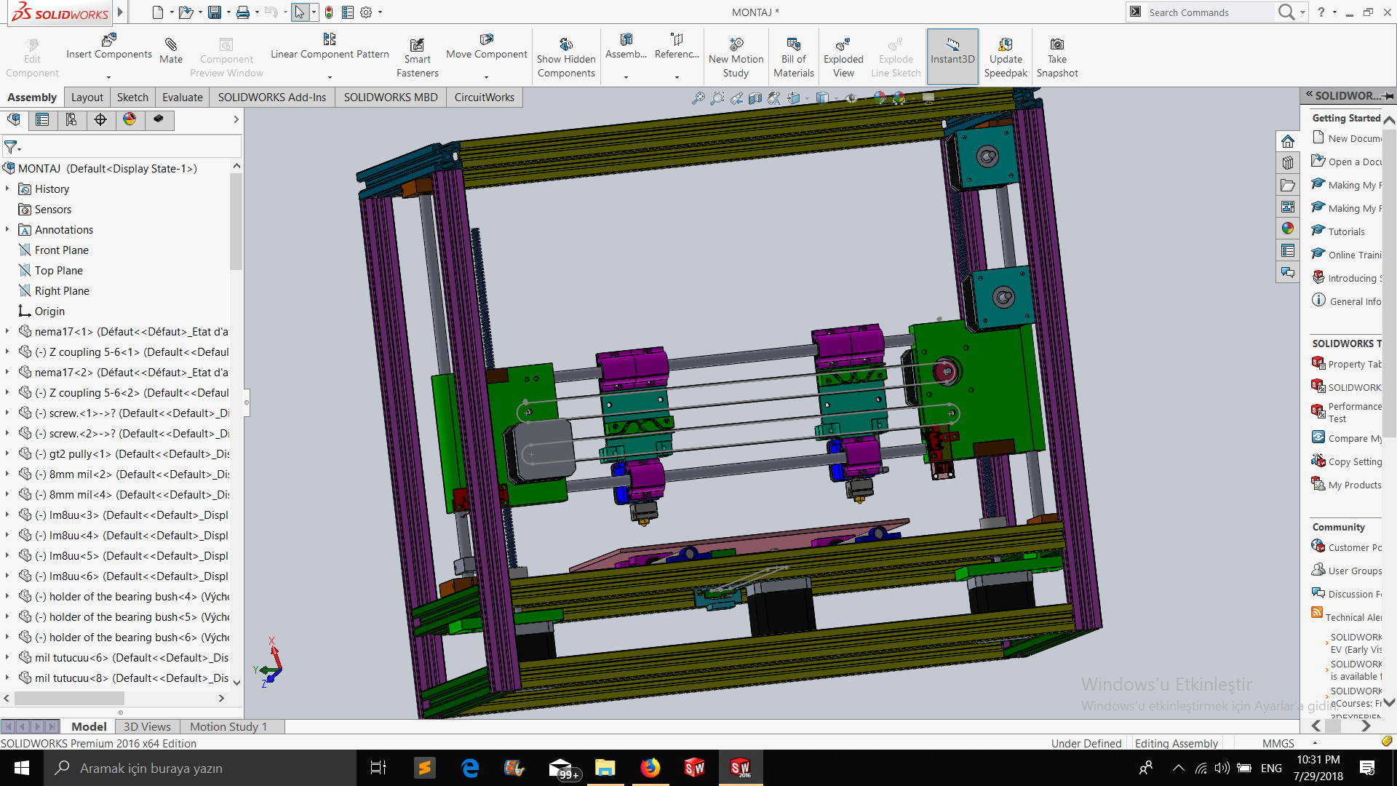Switch to the Sketch tab
The height and width of the screenshot is (786, 1397).
pyautogui.click(x=132, y=97)
